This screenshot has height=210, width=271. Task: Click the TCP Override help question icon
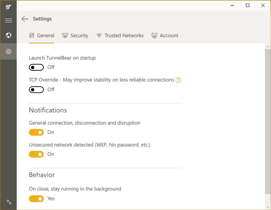[178, 80]
